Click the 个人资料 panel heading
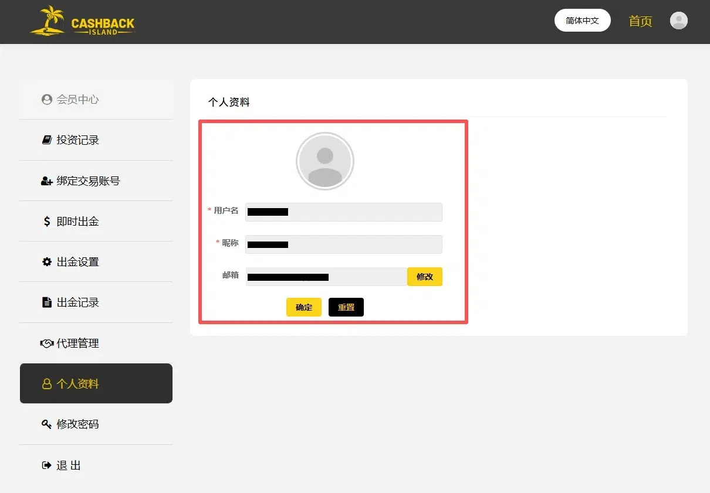 pos(229,102)
